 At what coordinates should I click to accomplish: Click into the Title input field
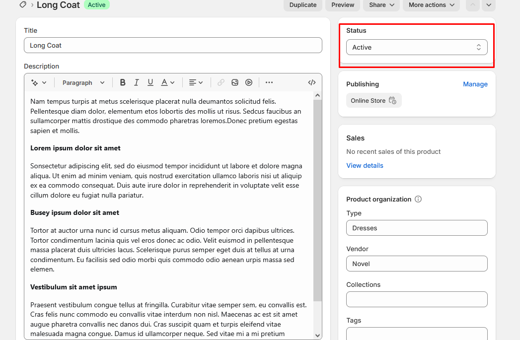point(173,45)
